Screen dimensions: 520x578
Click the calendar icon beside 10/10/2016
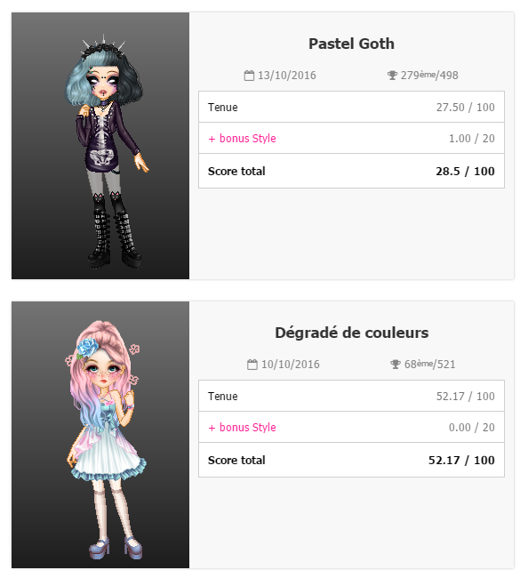(x=252, y=365)
